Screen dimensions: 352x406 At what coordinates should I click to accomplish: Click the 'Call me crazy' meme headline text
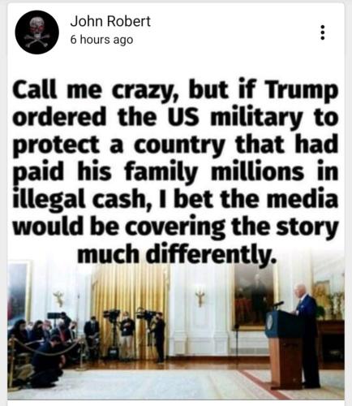[175, 172]
